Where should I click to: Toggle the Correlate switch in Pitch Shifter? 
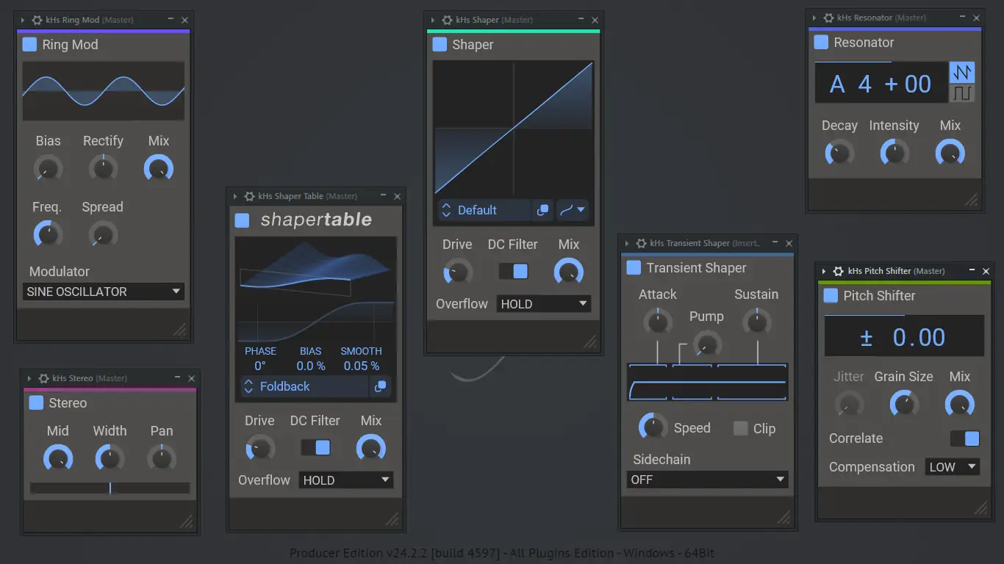(965, 438)
